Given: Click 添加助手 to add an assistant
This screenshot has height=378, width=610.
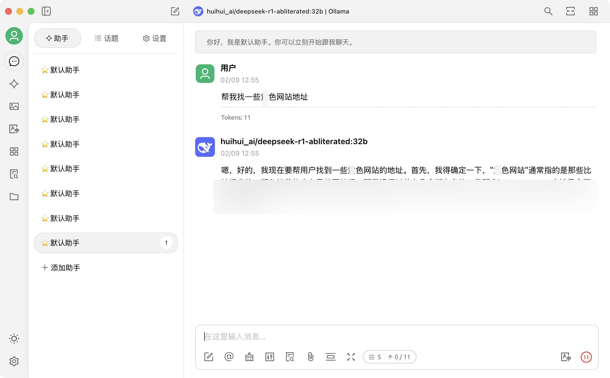Looking at the screenshot, I should [x=61, y=267].
